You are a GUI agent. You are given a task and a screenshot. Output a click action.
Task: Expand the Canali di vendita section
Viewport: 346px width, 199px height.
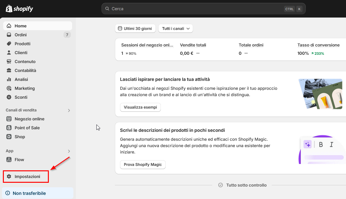point(69,110)
